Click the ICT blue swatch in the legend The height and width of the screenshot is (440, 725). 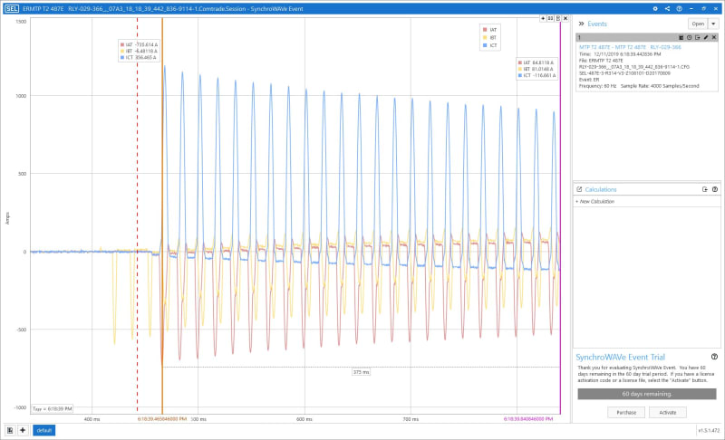[485, 45]
